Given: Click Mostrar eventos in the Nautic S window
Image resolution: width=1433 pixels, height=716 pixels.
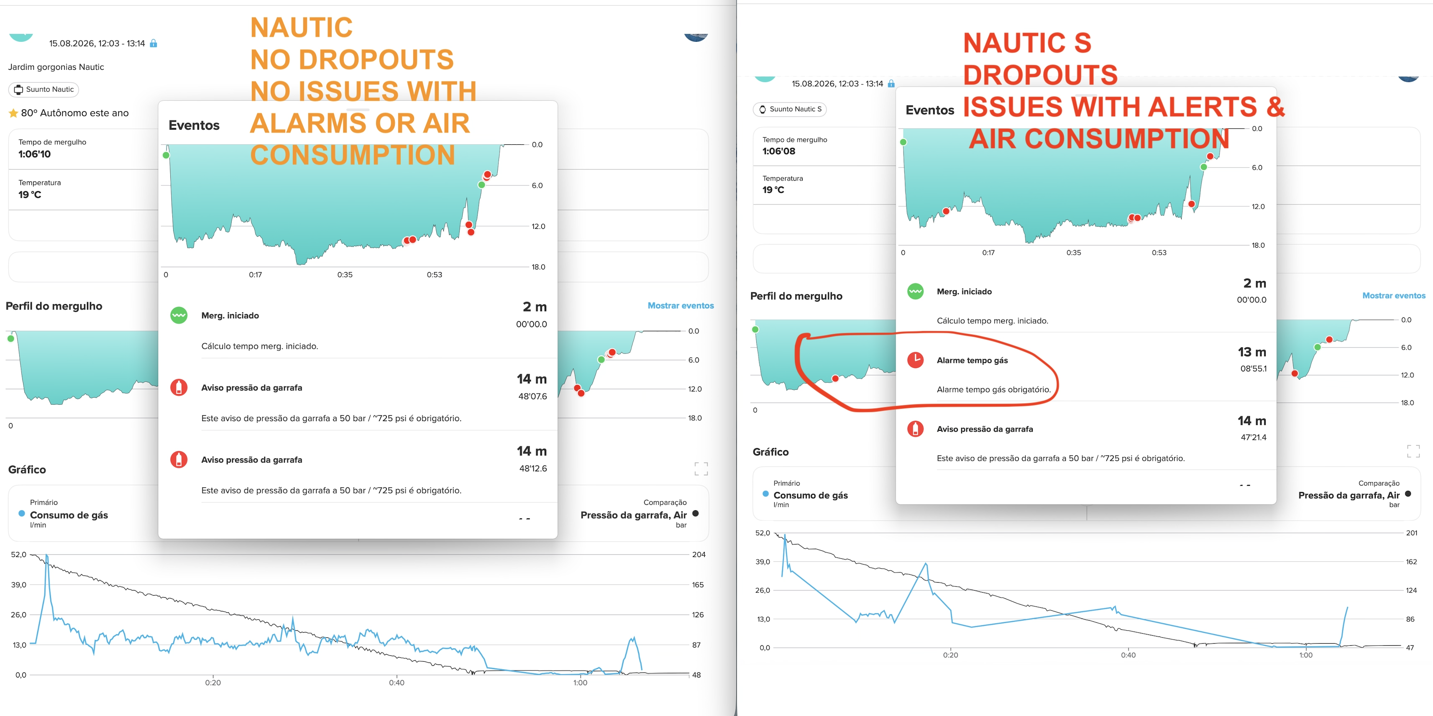Looking at the screenshot, I should (1394, 295).
